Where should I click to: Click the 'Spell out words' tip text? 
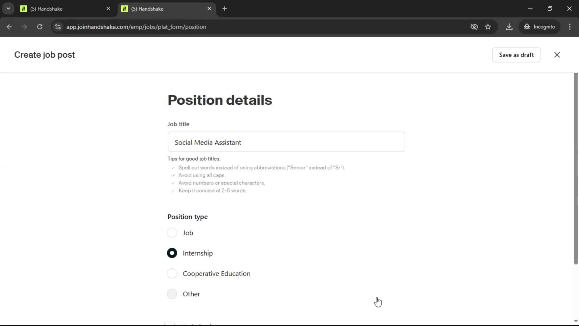pos(261,168)
